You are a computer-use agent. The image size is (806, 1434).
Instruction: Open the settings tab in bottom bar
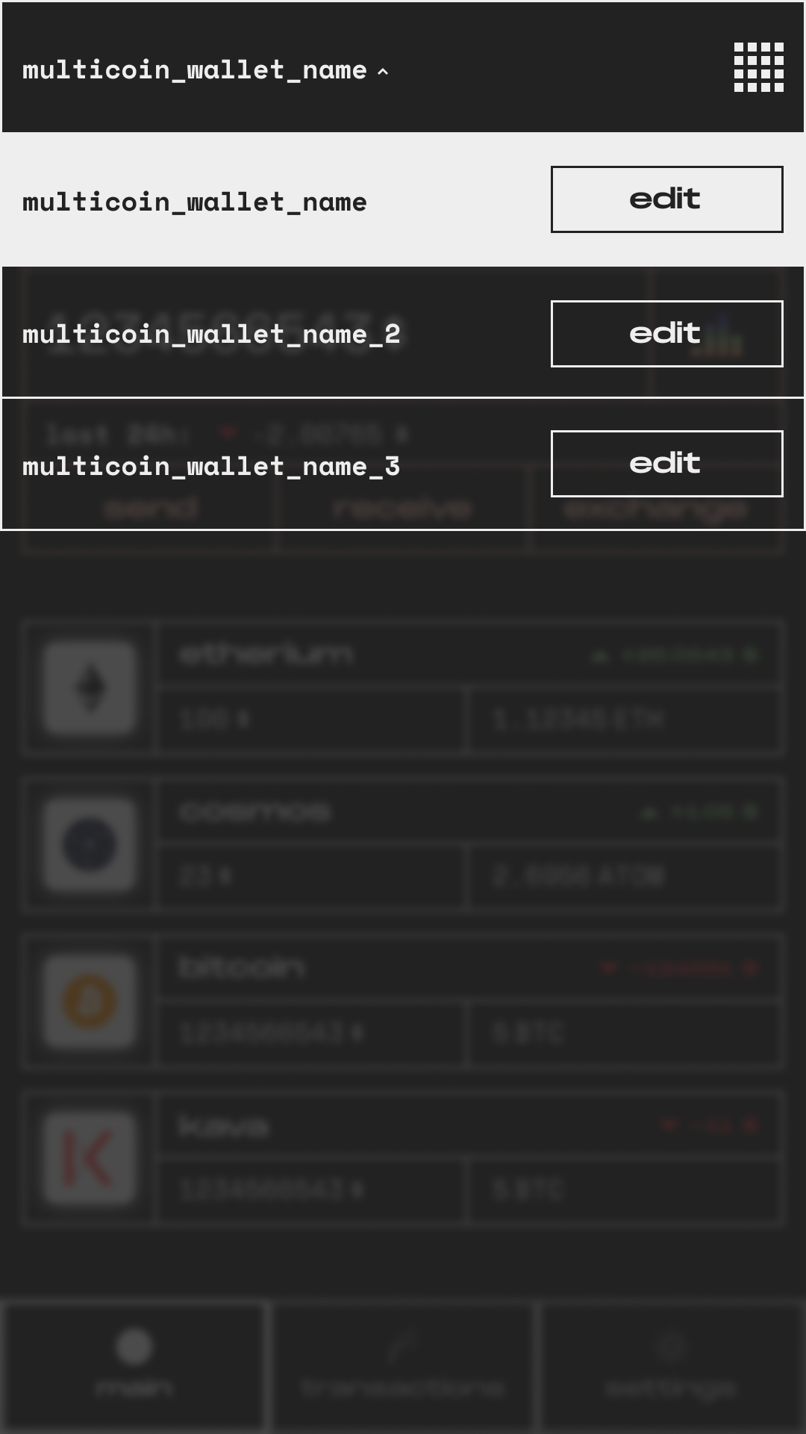(x=672, y=1367)
